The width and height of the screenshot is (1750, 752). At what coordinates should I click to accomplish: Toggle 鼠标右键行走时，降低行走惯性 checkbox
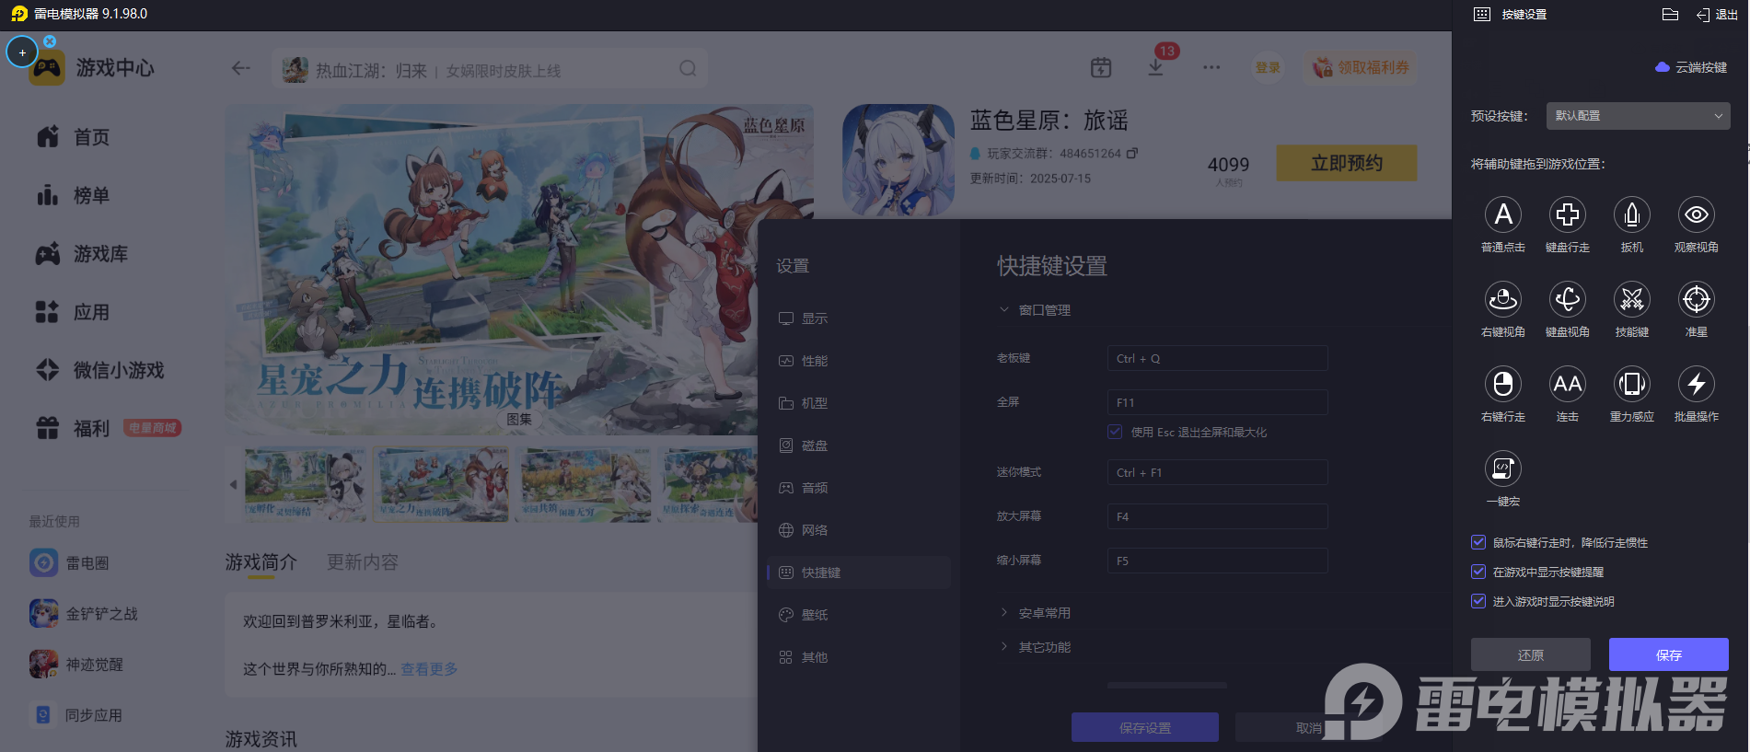[1478, 542]
